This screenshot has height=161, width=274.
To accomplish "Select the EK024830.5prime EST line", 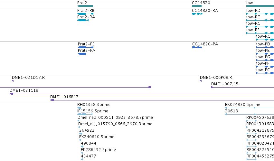I will tap(249, 108).
